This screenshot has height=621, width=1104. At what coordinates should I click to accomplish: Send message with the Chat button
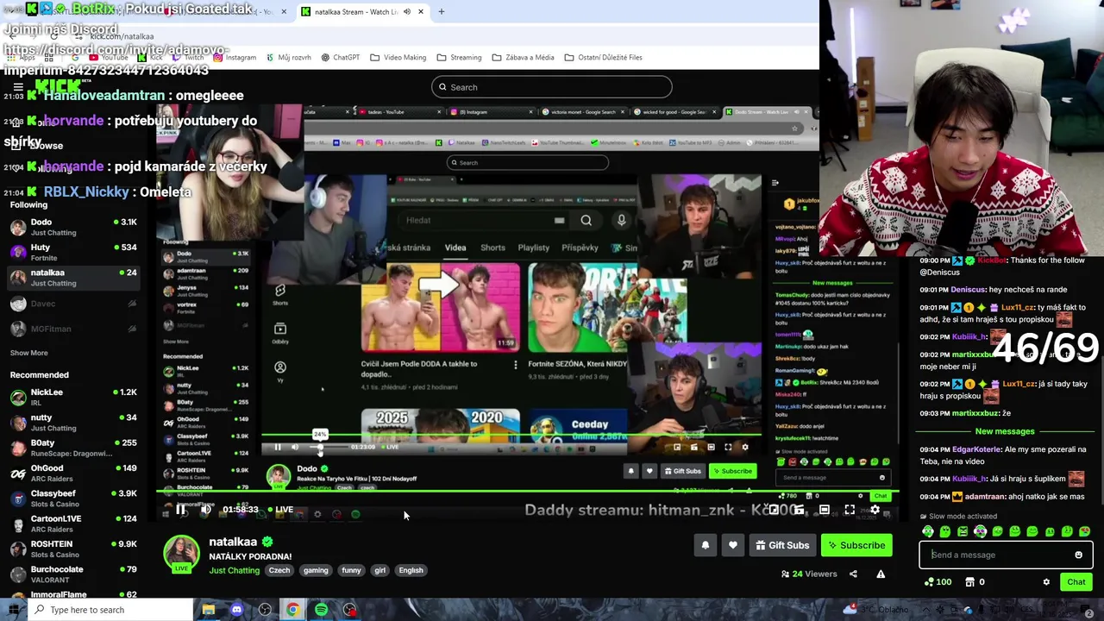tap(1076, 582)
